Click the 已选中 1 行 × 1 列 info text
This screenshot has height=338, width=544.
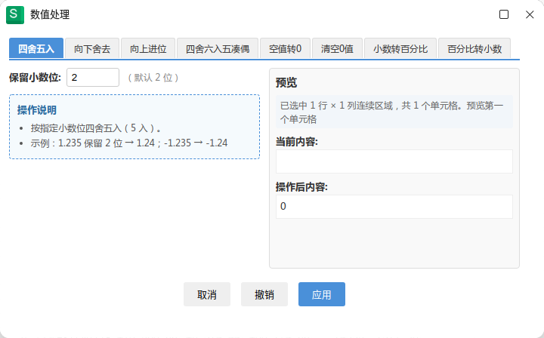click(x=391, y=112)
